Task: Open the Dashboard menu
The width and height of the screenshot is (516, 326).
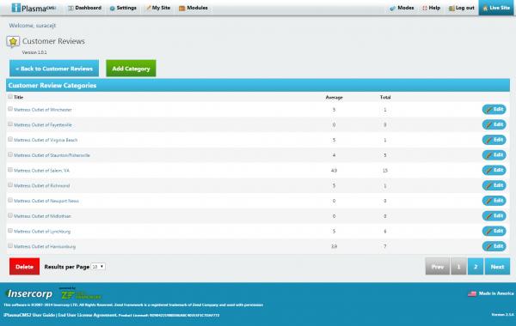Action: tap(84, 8)
